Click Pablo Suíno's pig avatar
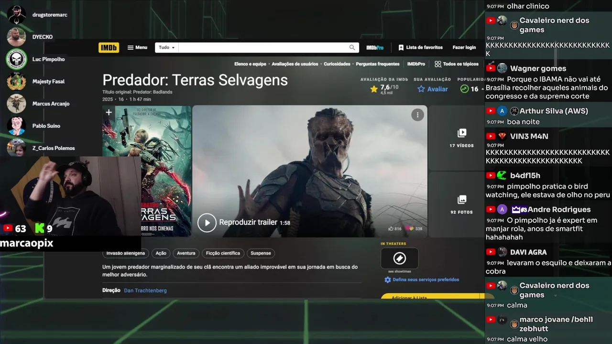The height and width of the screenshot is (344, 612). coord(16,126)
